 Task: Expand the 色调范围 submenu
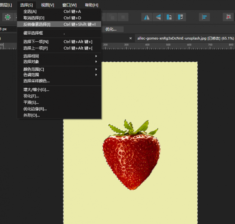coord(59,75)
